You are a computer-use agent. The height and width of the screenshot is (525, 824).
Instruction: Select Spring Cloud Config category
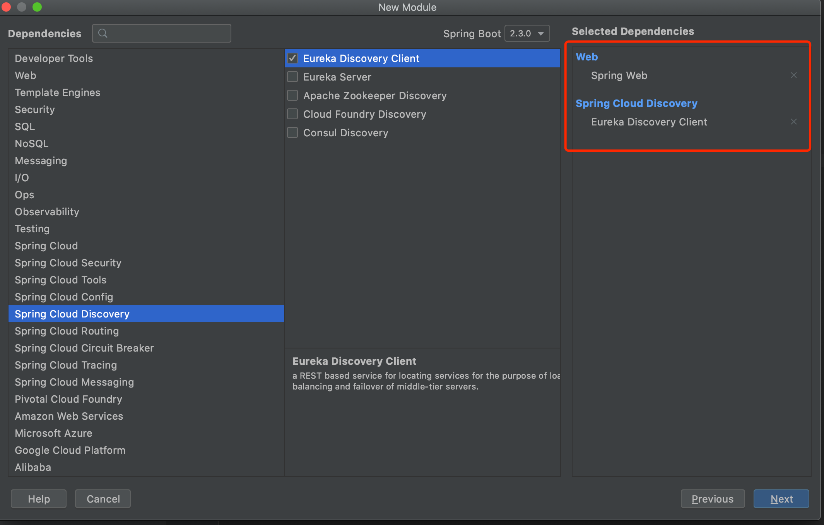(64, 297)
